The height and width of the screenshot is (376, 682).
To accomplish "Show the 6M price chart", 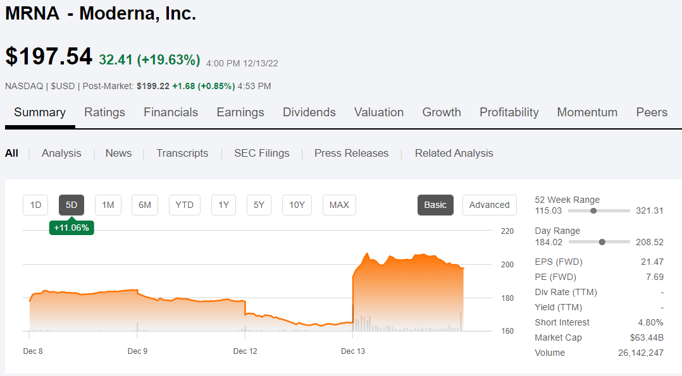I will point(145,205).
